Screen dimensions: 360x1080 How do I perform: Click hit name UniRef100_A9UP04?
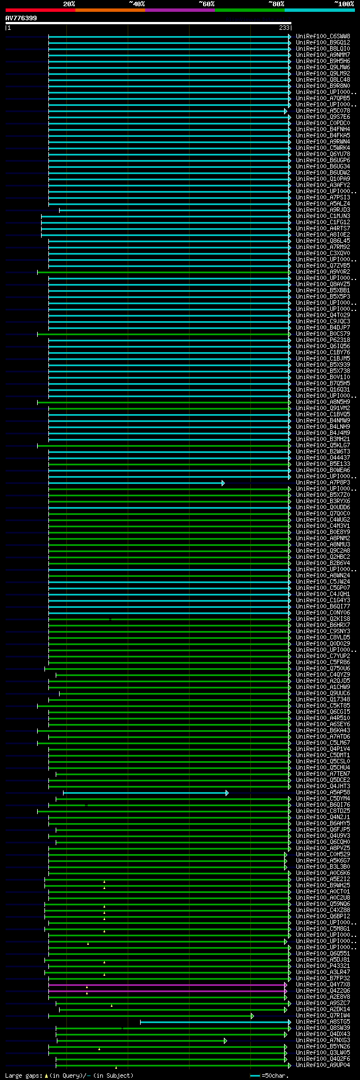pos(323,1065)
